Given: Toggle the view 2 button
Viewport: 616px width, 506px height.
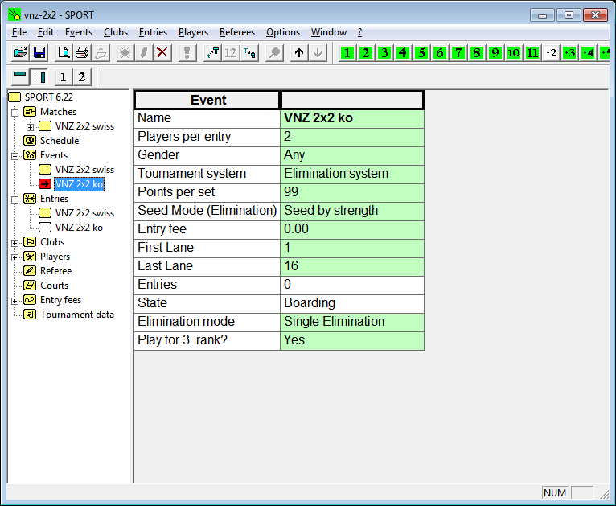Looking at the screenshot, I should 81,77.
